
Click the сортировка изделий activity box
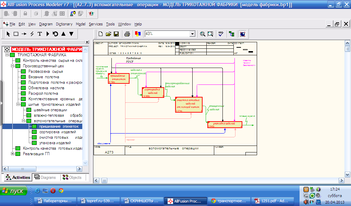[x=153, y=92]
